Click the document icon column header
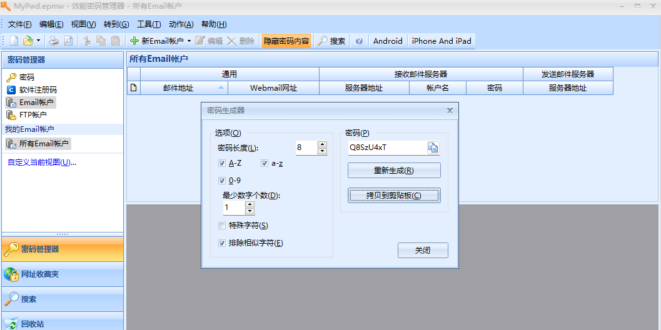Image resolution: width=661 pixels, height=330 pixels. tap(134, 88)
